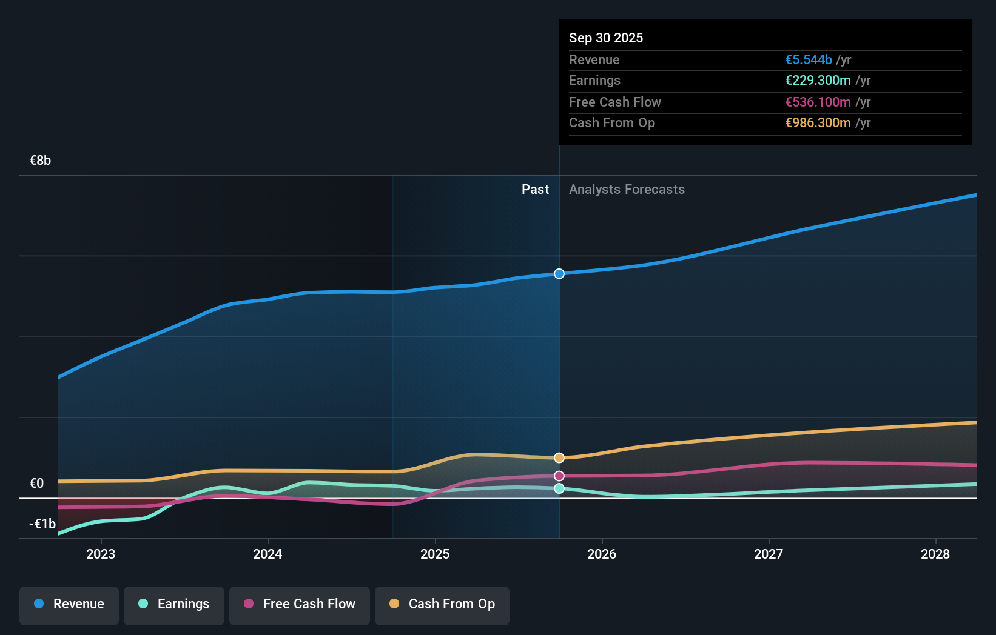
Task: Select the orange Cash From Op chart marker
Action: [x=559, y=457]
